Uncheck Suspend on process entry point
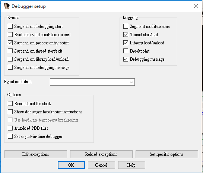Viewport: 203px width, 173px height. tap(10, 43)
